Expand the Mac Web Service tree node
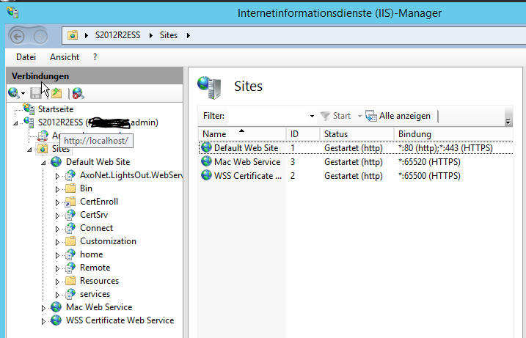 (x=43, y=308)
